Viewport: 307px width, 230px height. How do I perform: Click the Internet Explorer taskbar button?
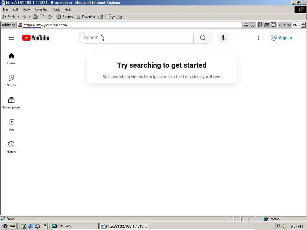coord(123,226)
